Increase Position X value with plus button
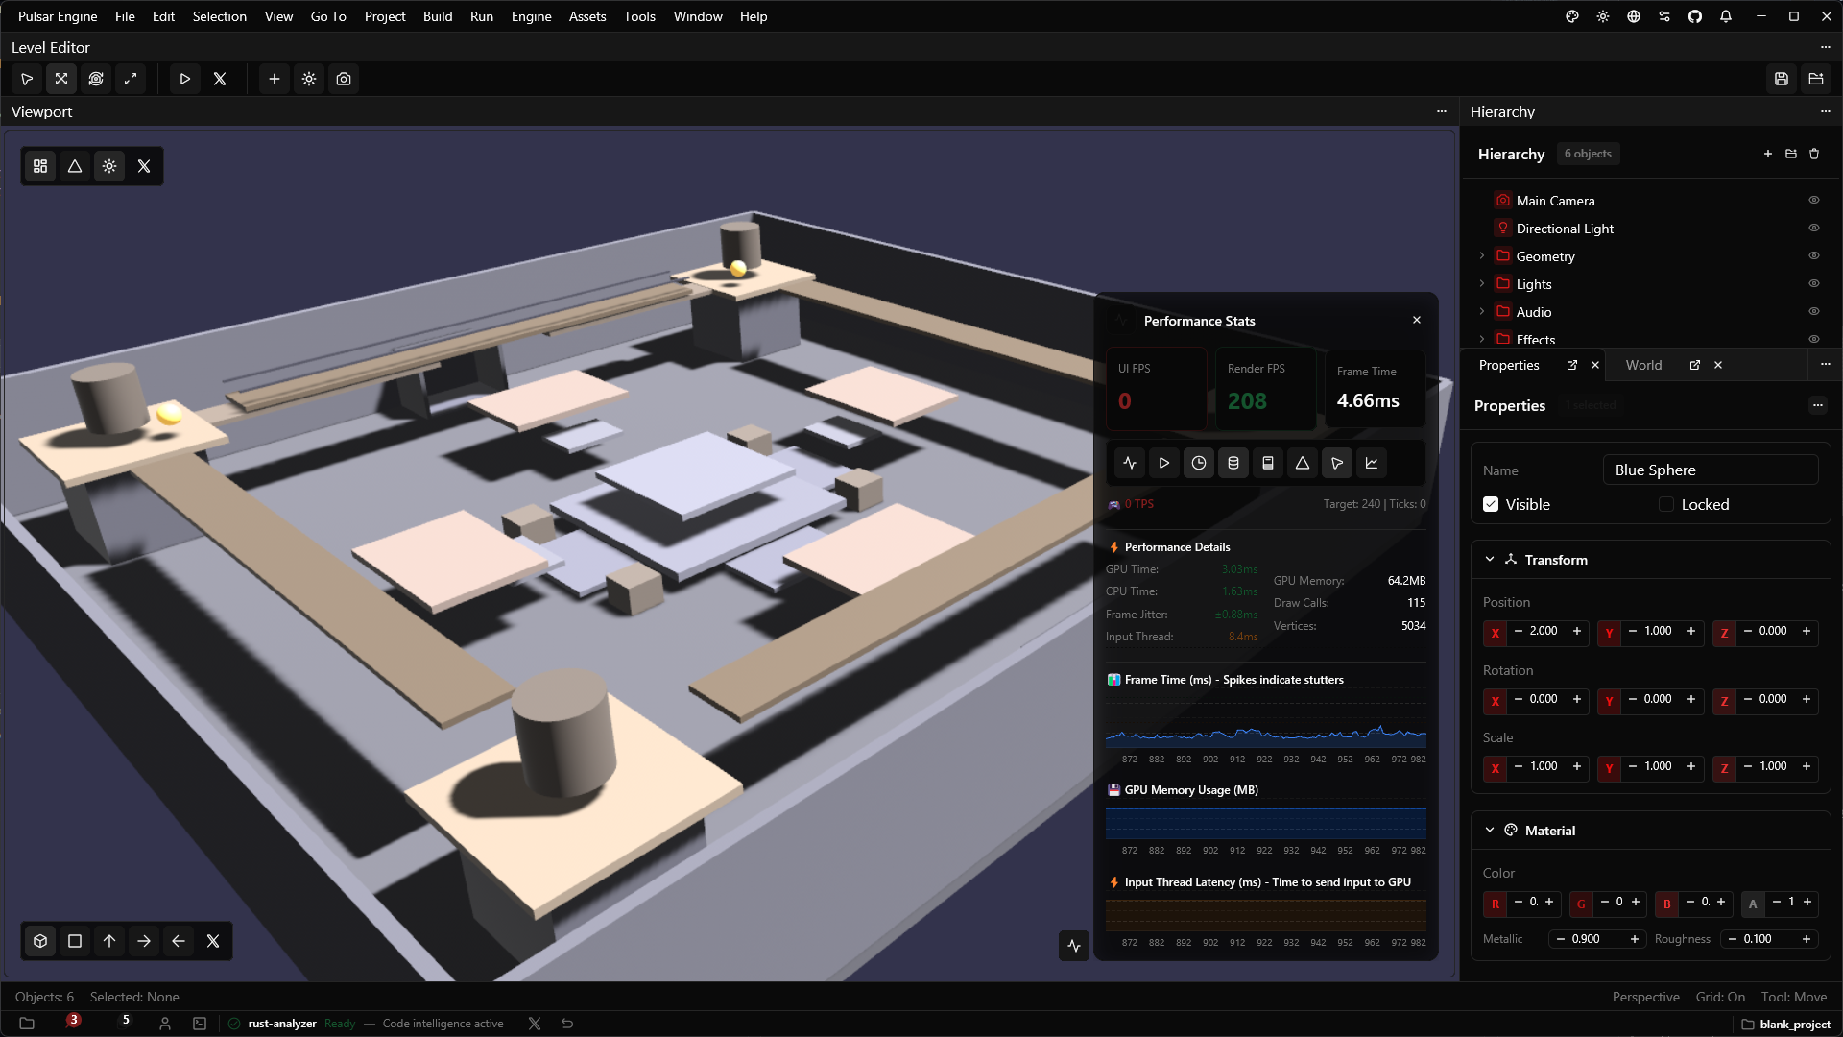Screen dimensions: 1843x1037 coord(1577,631)
